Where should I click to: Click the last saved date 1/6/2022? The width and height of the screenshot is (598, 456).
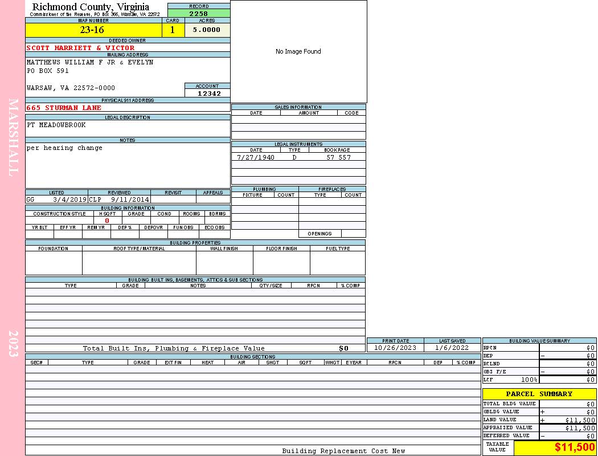point(452,348)
